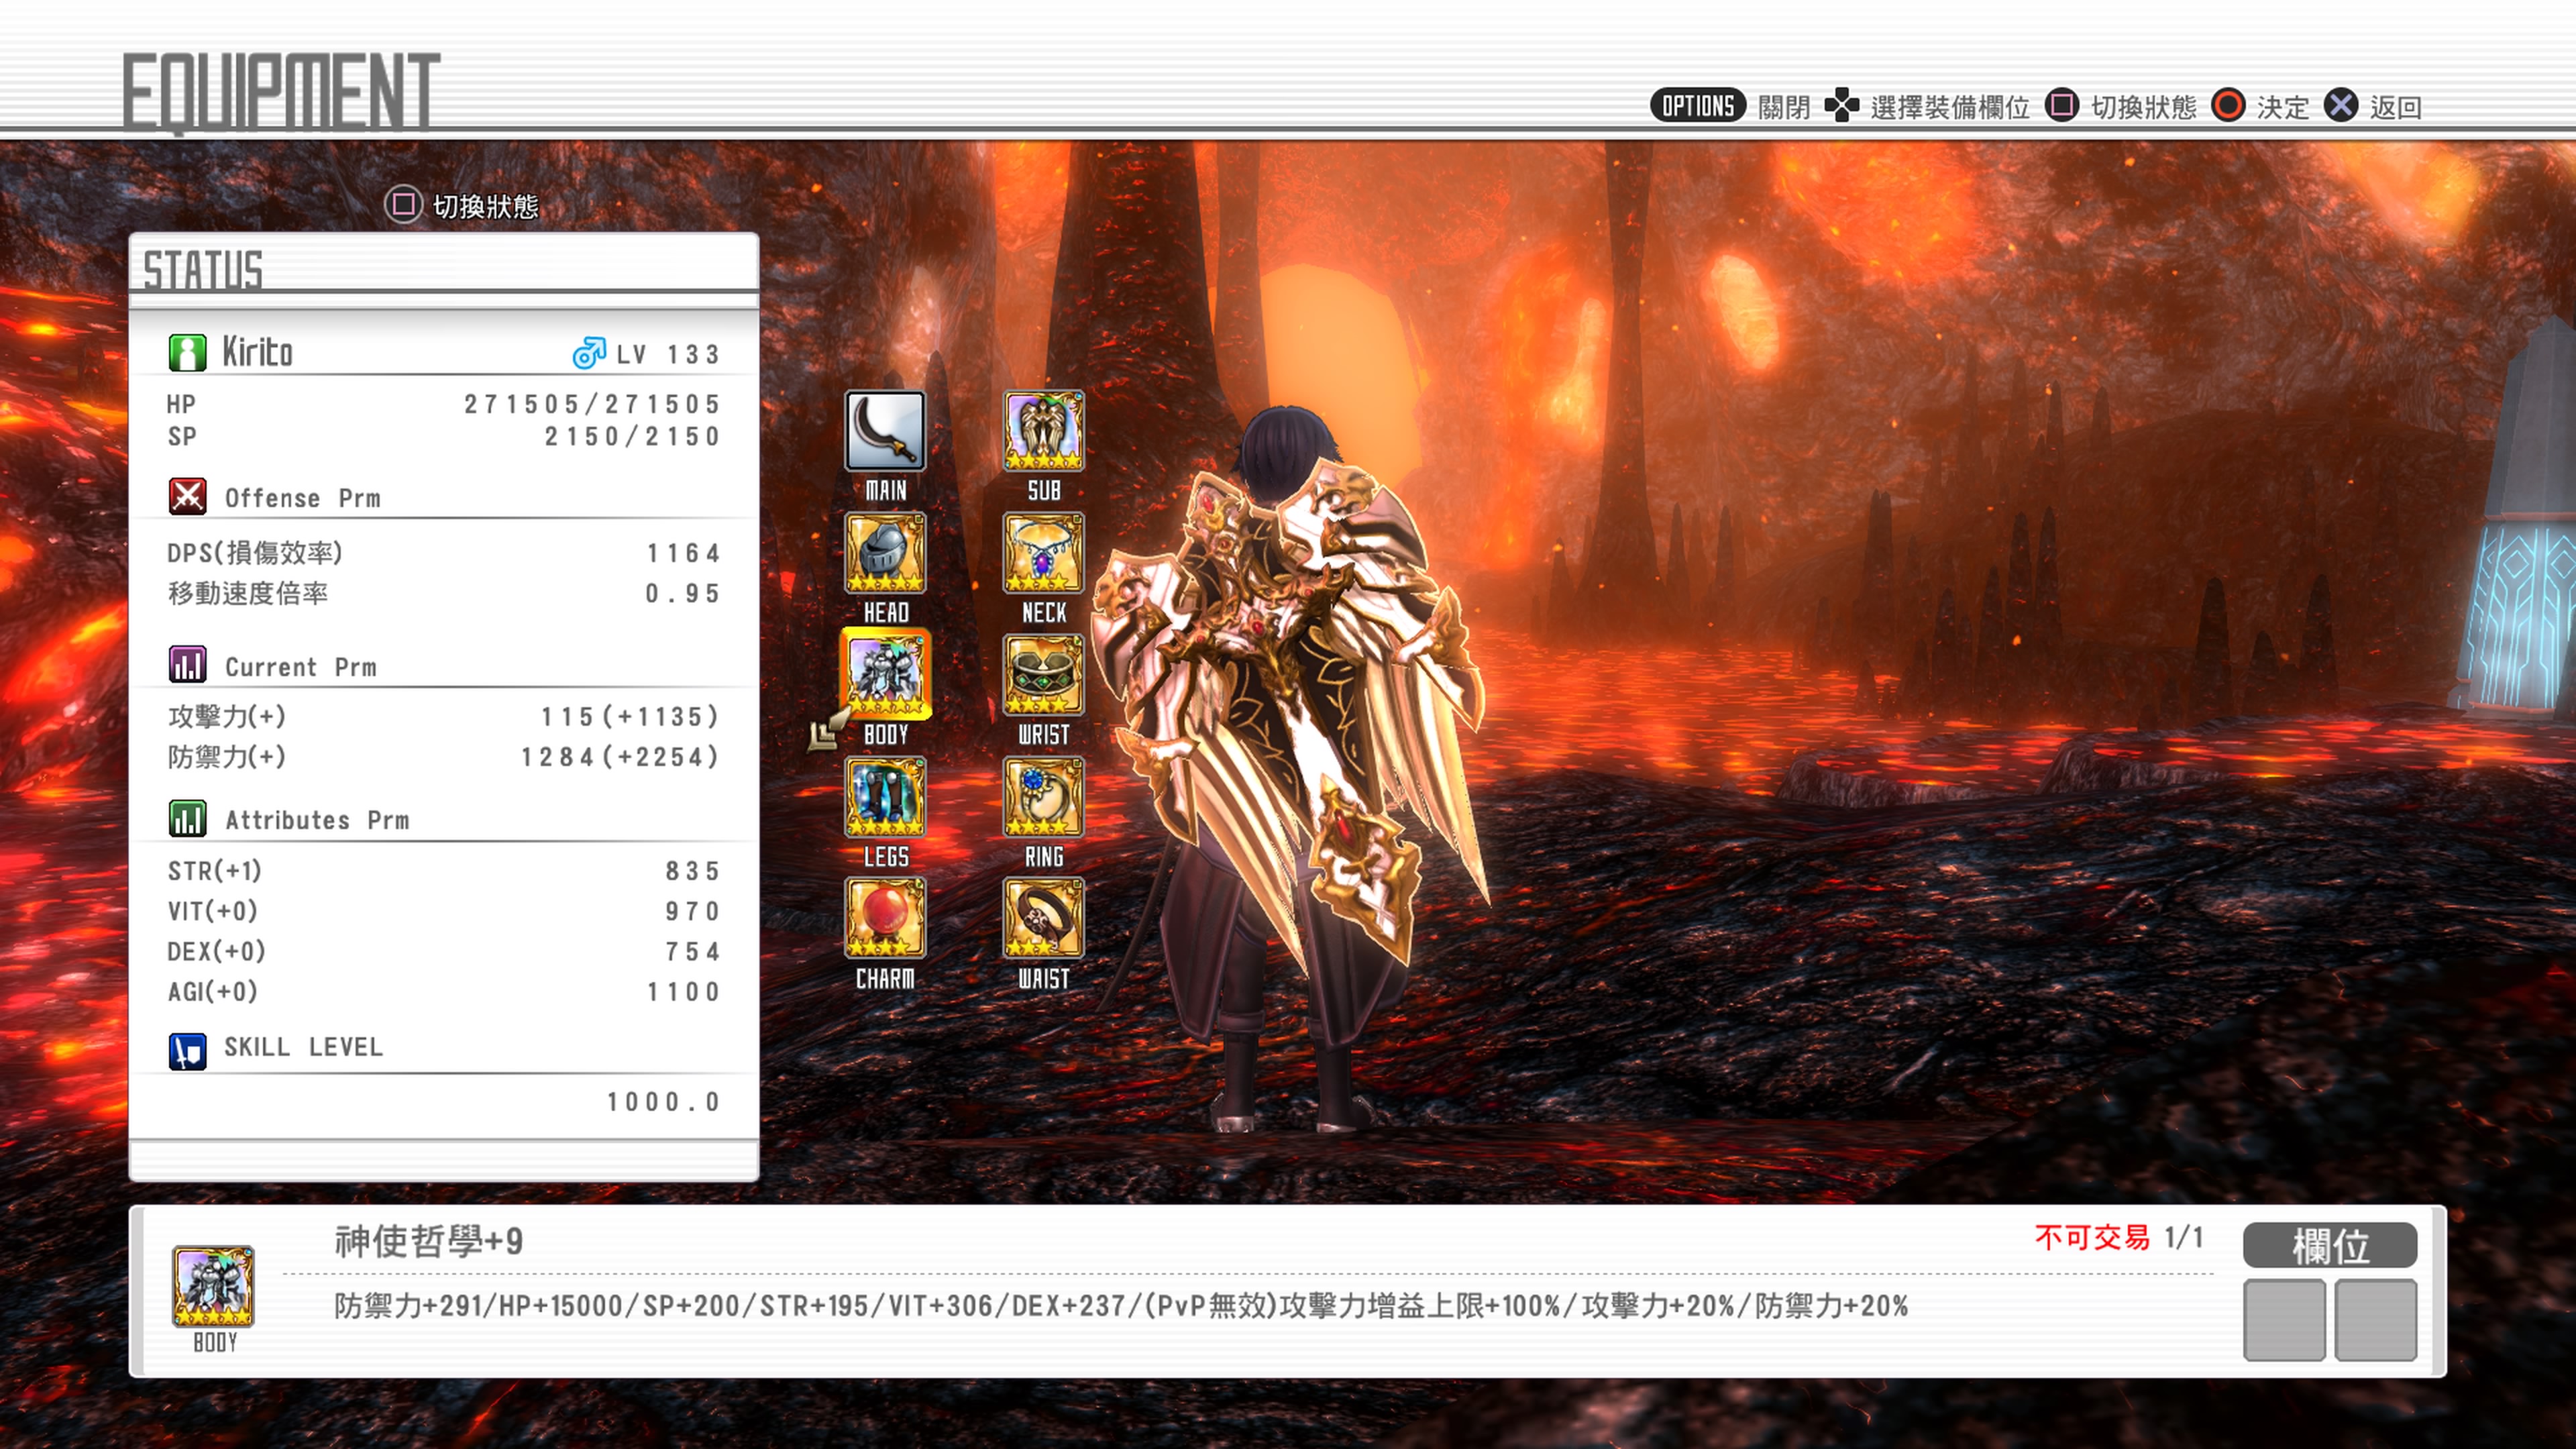Viewport: 2576px width, 1449px height.
Task: Select the MAIN weapon sword slot
Action: click(x=885, y=430)
